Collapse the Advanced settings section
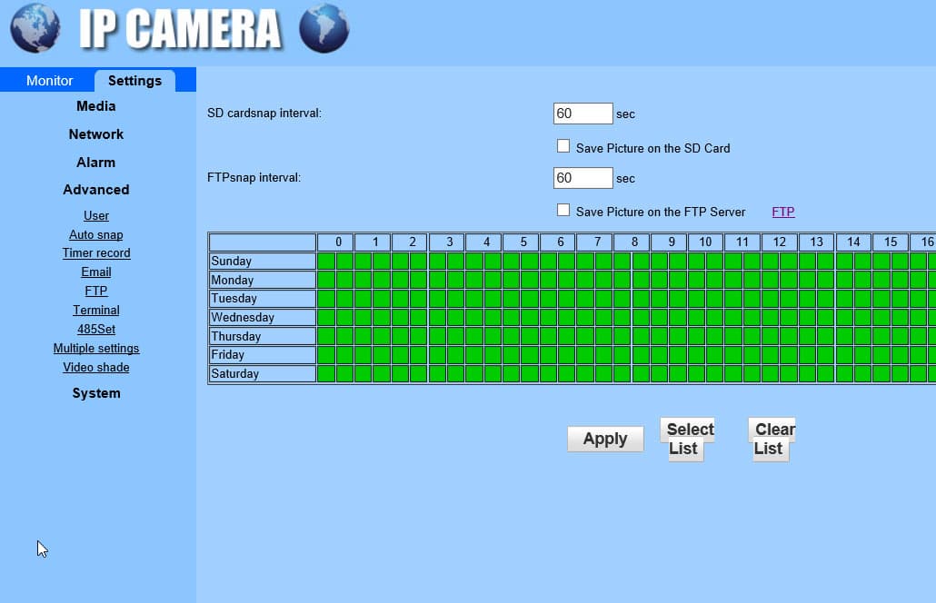Viewport: 936px width, 603px height. click(x=96, y=190)
